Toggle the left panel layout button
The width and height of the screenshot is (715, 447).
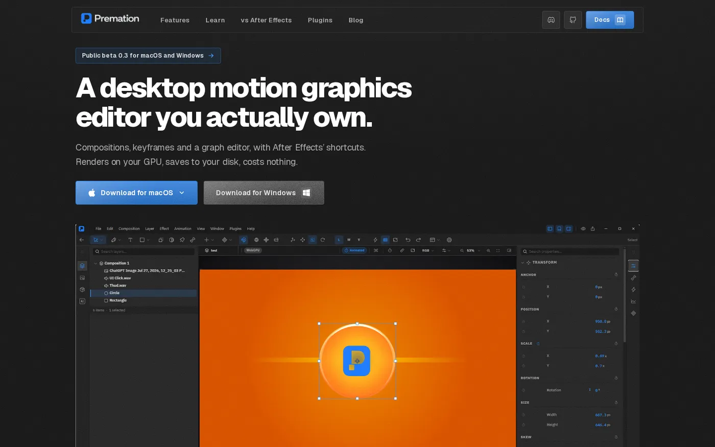point(550,229)
